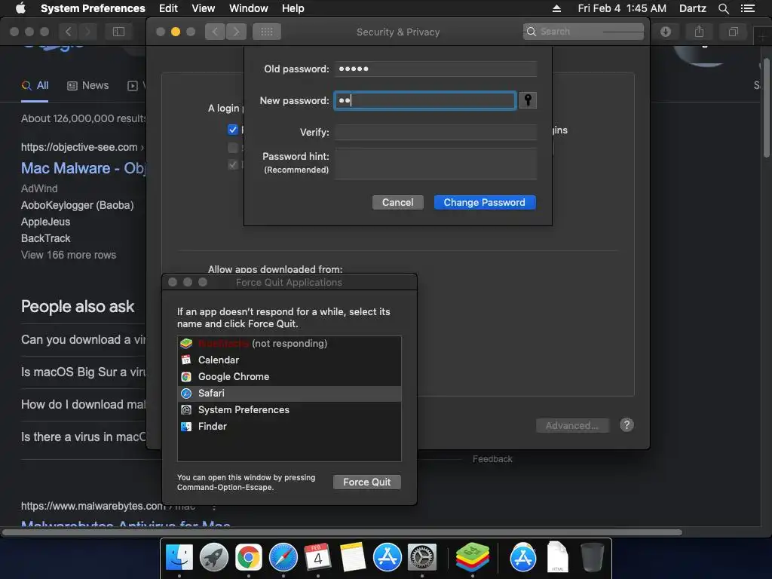Select Safari in Force Quit list
The width and height of the screenshot is (772, 579).
coord(289,394)
